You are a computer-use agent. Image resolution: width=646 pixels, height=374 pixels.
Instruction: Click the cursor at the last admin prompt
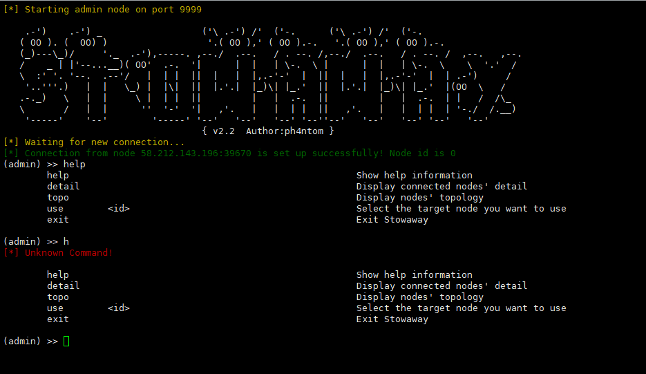66,341
